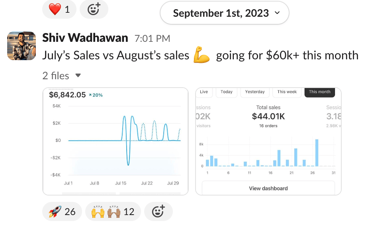Select the Today tab in dashboard image

point(227,92)
